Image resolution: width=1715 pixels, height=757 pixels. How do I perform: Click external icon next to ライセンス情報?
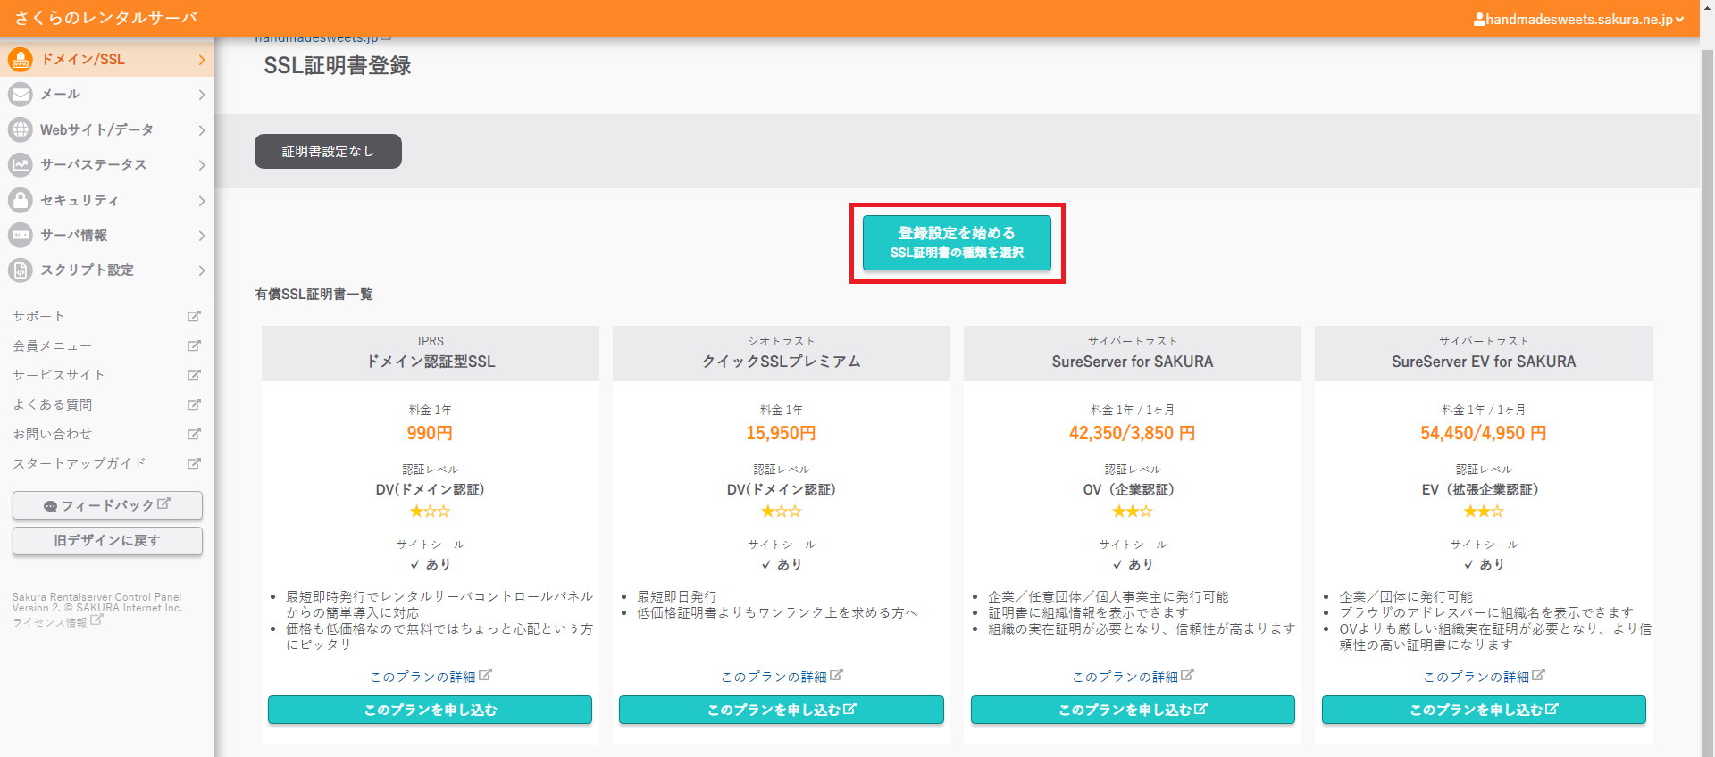[x=96, y=620]
